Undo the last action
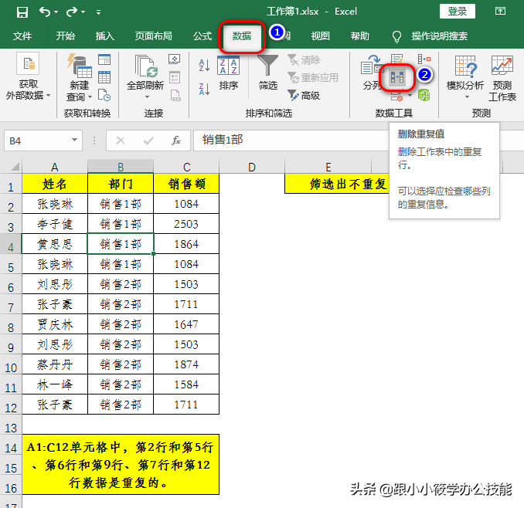Viewport: 524px width, 508px height. point(45,12)
